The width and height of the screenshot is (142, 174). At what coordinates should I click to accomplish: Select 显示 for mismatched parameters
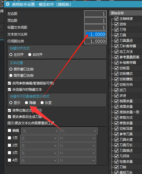pos(11,103)
